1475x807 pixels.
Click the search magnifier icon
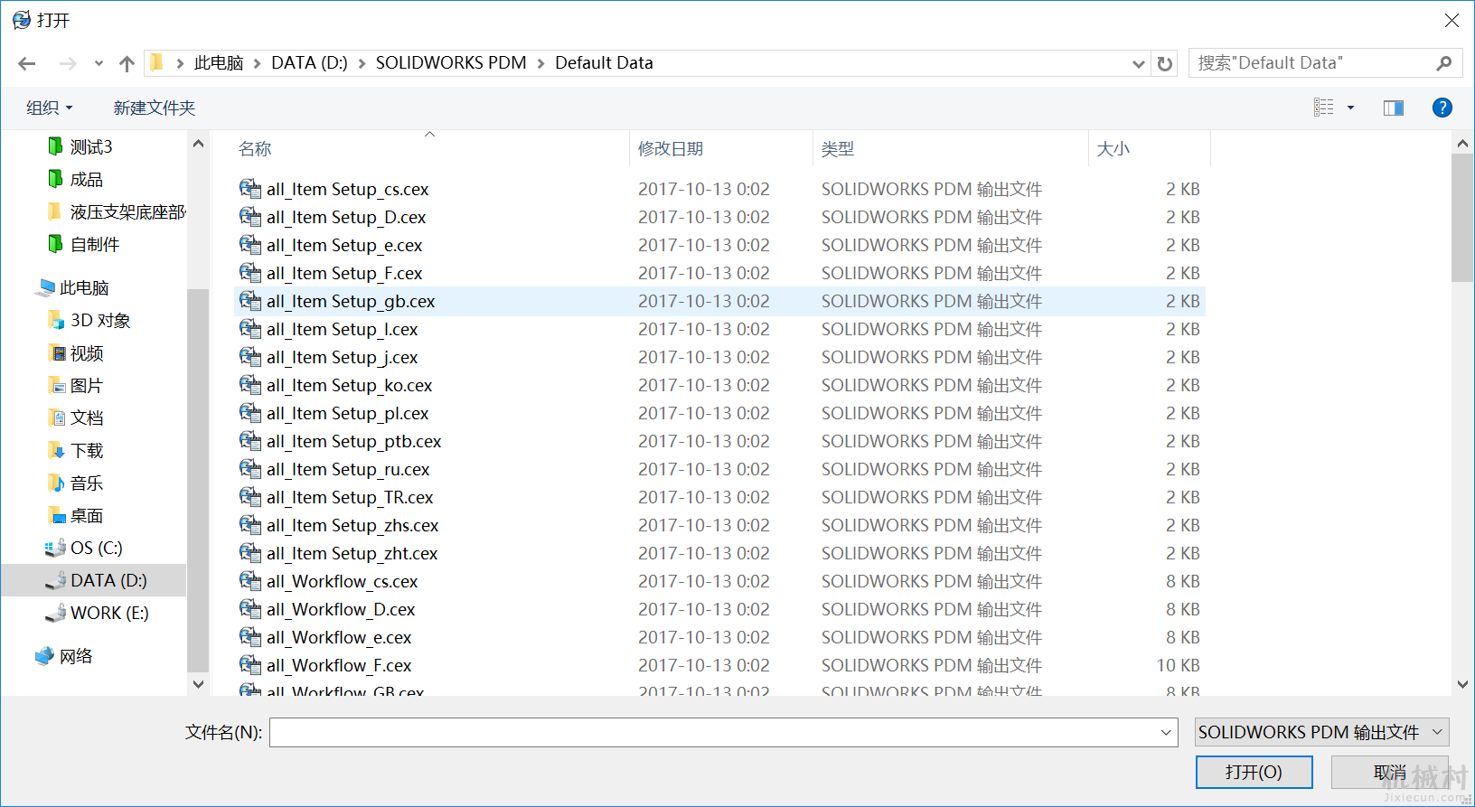[1443, 63]
